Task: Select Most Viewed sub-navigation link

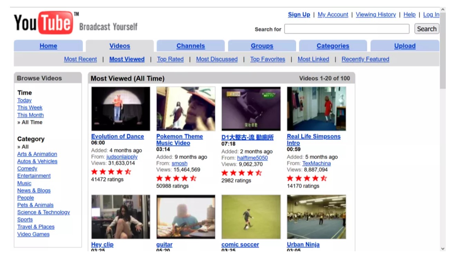Action: [127, 59]
